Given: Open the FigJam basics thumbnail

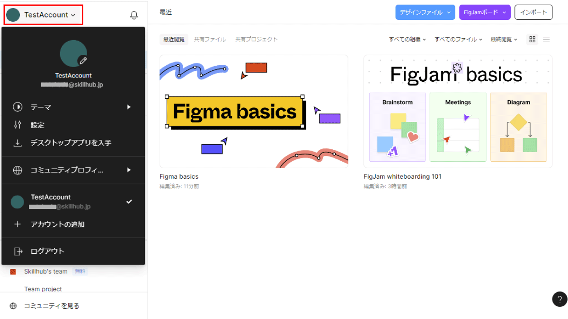Looking at the screenshot, I should click(458, 112).
